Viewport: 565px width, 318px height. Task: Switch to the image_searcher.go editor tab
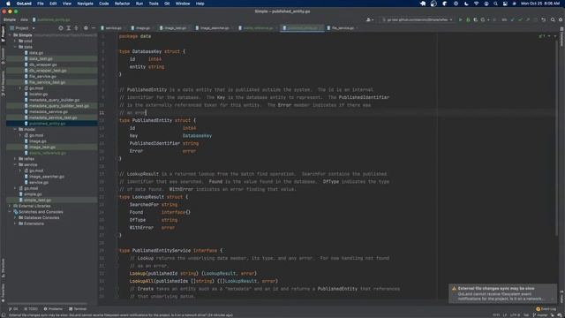click(x=214, y=28)
